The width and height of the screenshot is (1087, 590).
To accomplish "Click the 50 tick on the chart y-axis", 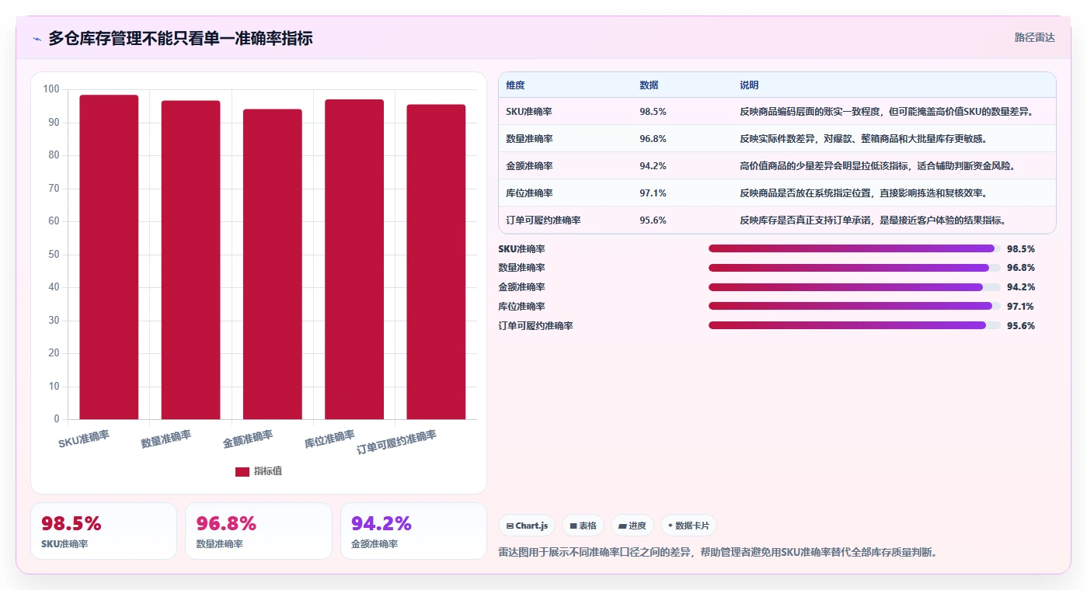I will (54, 255).
